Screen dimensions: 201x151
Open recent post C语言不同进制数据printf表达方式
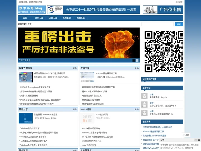pos(157,128)
